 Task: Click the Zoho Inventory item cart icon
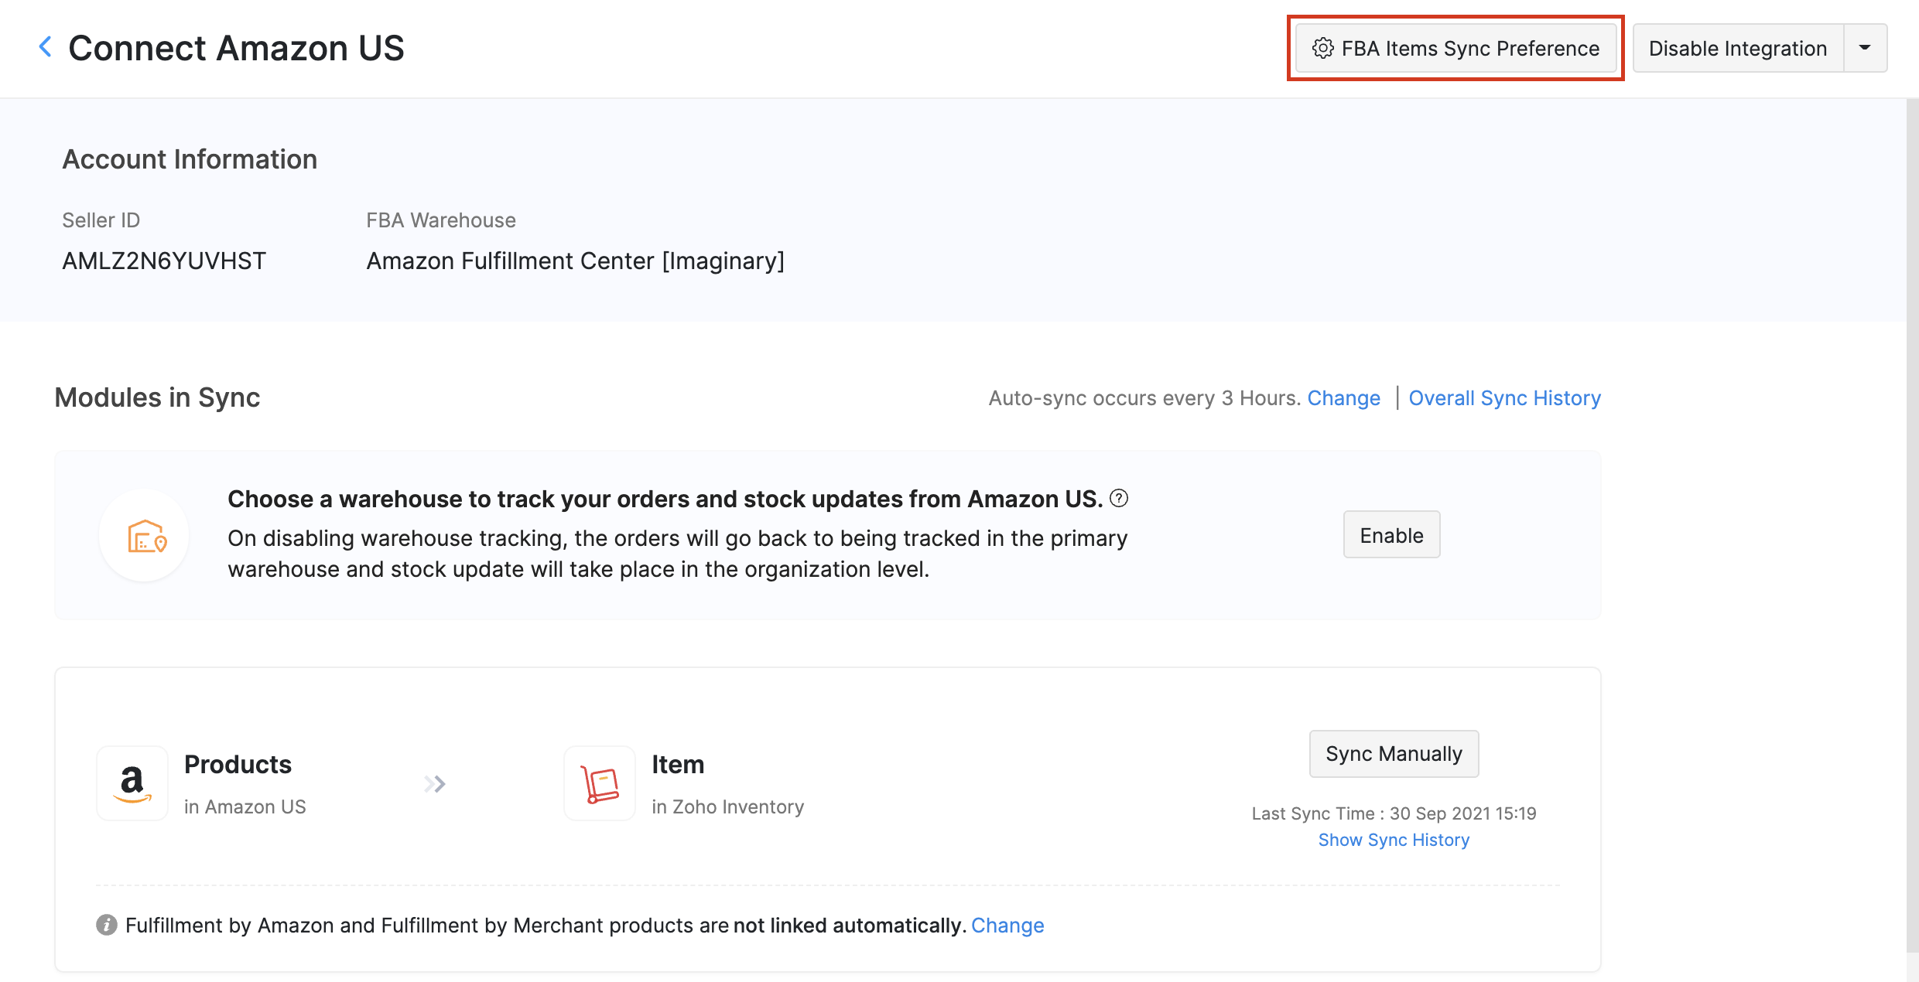[600, 783]
